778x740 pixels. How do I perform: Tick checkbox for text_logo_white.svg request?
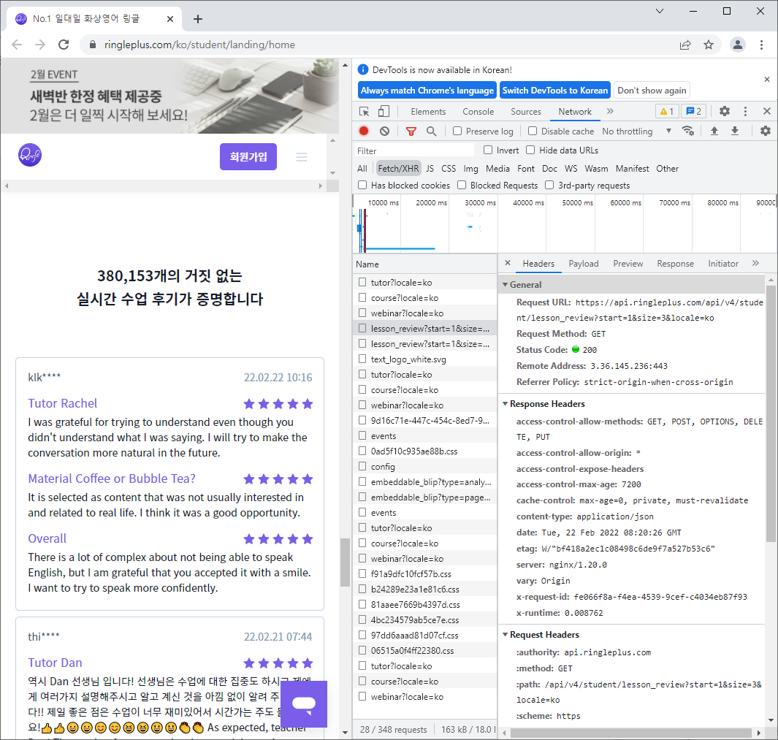pos(362,359)
